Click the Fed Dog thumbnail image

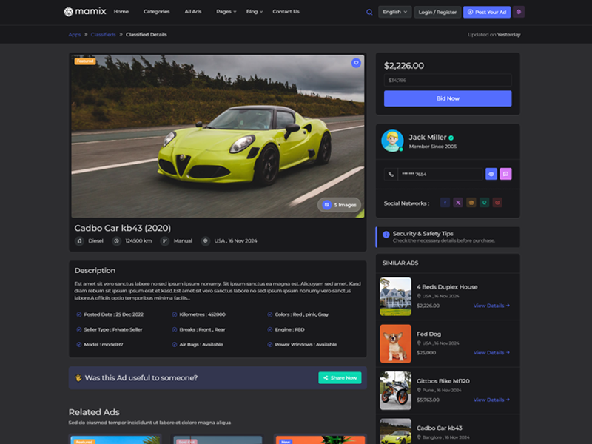coord(395,343)
